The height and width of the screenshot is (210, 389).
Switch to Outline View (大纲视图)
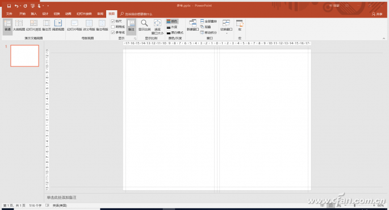(19, 26)
